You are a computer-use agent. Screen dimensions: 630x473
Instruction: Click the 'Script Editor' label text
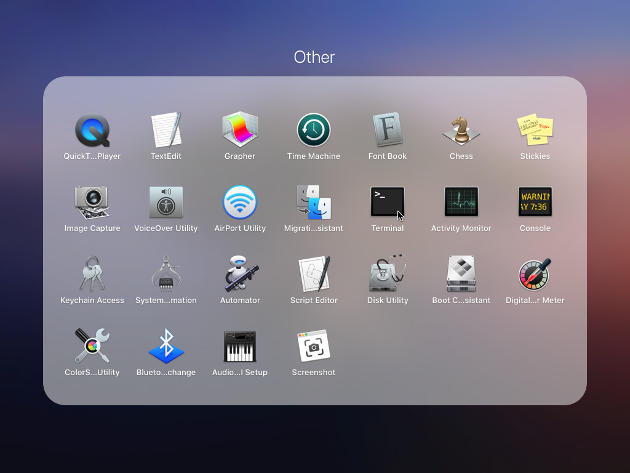(x=314, y=300)
